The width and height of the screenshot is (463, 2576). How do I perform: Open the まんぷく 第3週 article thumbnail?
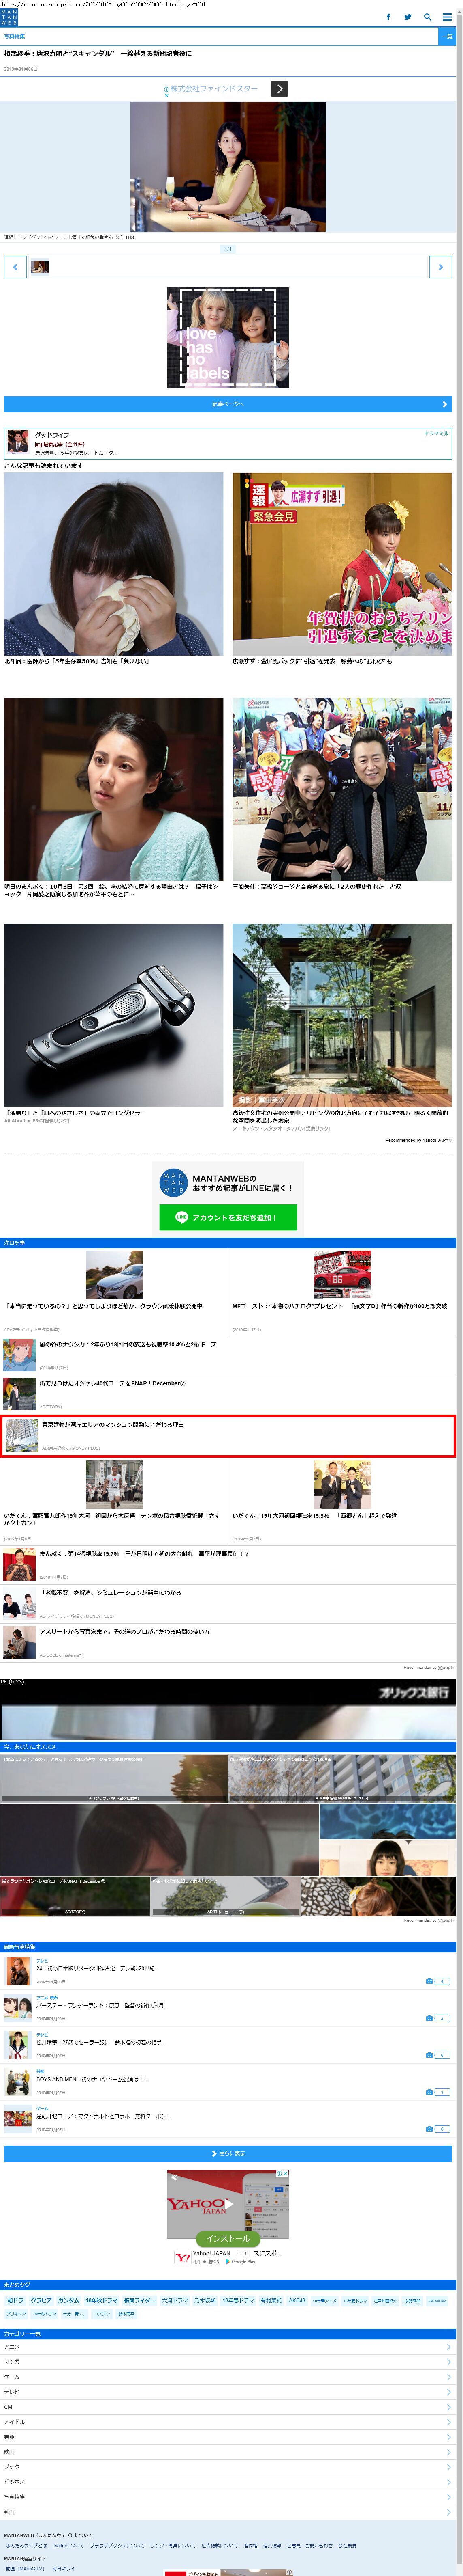click(114, 789)
